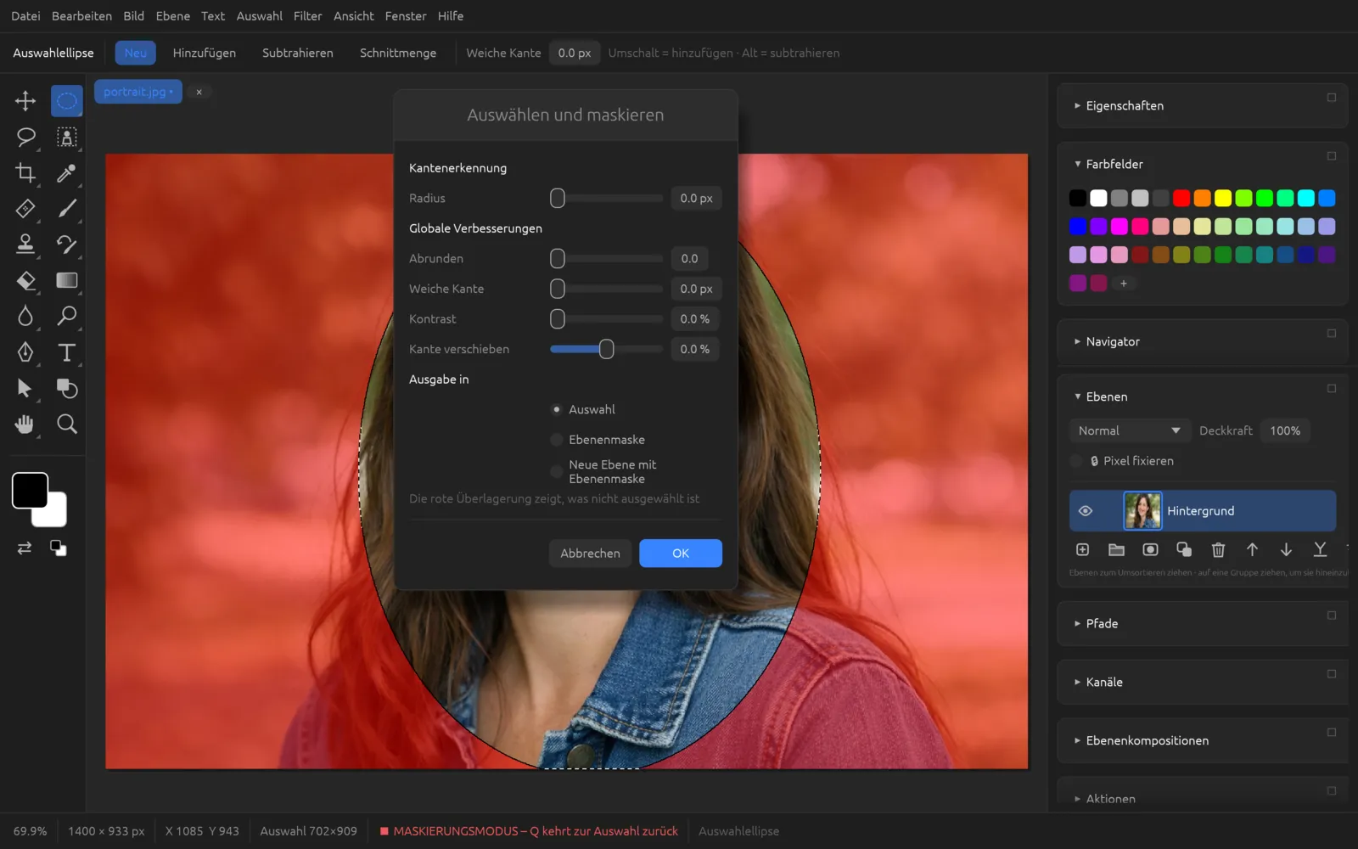Choose Neue Ebene mit Ebenenmaske option
This screenshot has height=849, width=1358.
coord(557,471)
